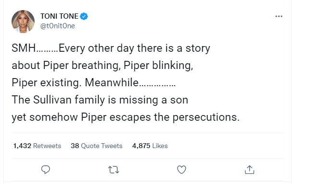Open the three-dot more options menu
Viewport: 319px width, 184px height.
pos(279,16)
